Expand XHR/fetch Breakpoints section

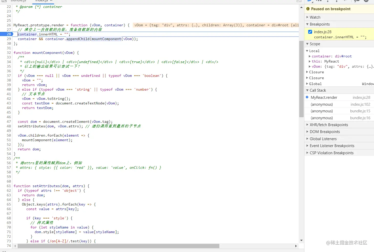click(x=307, y=125)
